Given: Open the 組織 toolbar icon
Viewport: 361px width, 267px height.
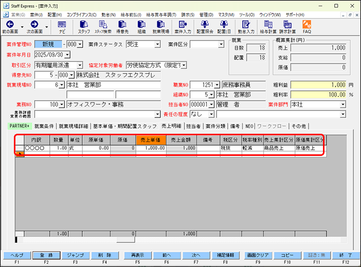Looking at the screenshot, I should click(x=141, y=24).
